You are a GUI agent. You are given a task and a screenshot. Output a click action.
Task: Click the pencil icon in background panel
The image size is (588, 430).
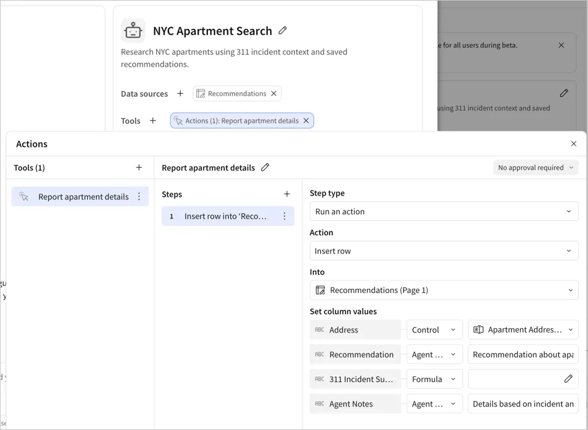pos(564,93)
